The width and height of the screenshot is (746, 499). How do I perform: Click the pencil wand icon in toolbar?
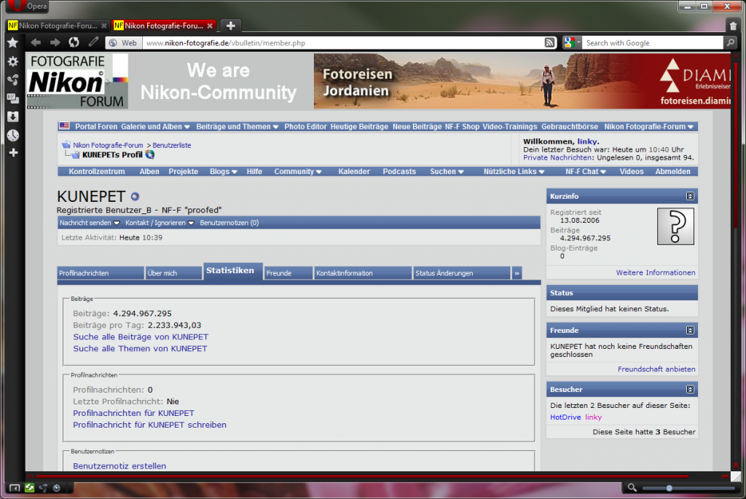[x=93, y=42]
